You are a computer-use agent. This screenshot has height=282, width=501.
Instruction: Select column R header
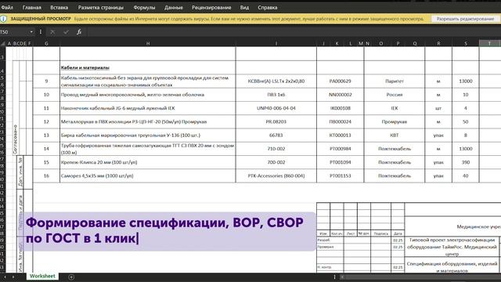[438, 43]
